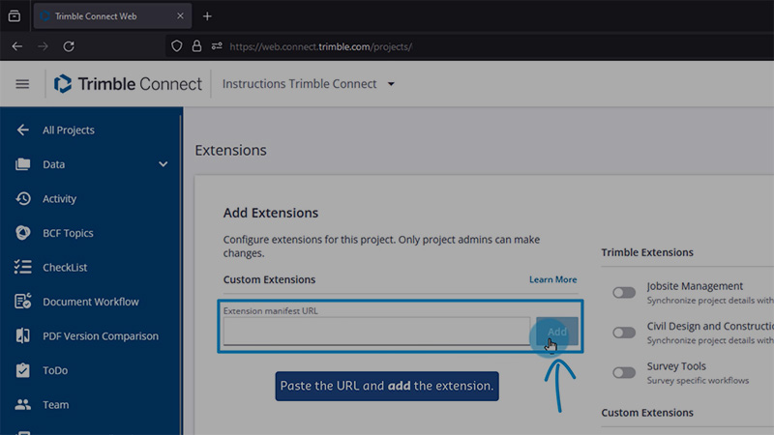The width and height of the screenshot is (774, 435).
Task: Open the hamburger navigation menu
Action: 22,84
